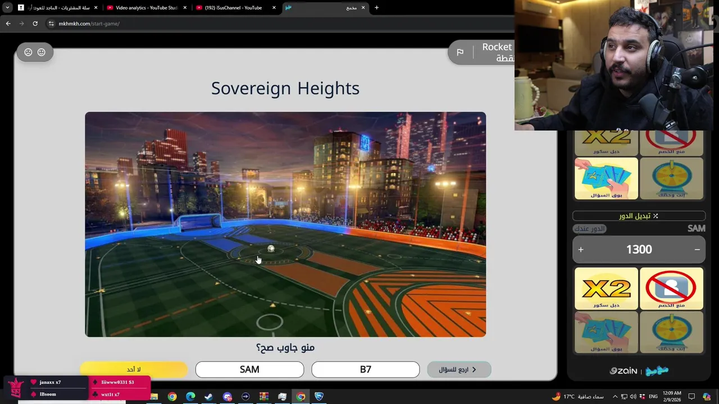Close the iSusChannel YouTube tab
The width and height of the screenshot is (719, 404).
point(274,8)
